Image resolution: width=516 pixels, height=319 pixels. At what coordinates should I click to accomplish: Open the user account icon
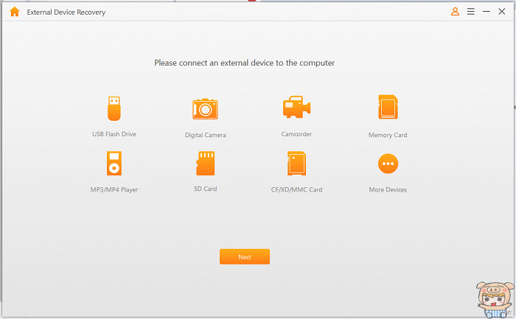pyautogui.click(x=455, y=12)
